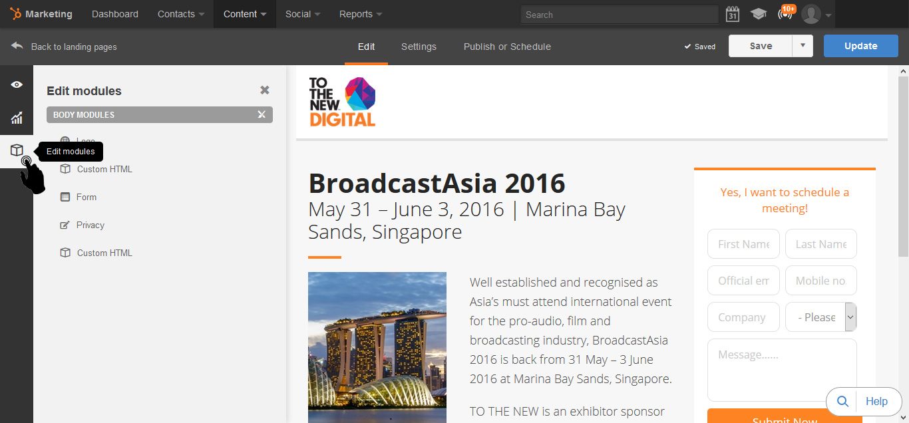Viewport: 909px width, 423px height.
Task: Expand the Save button dropdown arrow
Action: (803, 46)
